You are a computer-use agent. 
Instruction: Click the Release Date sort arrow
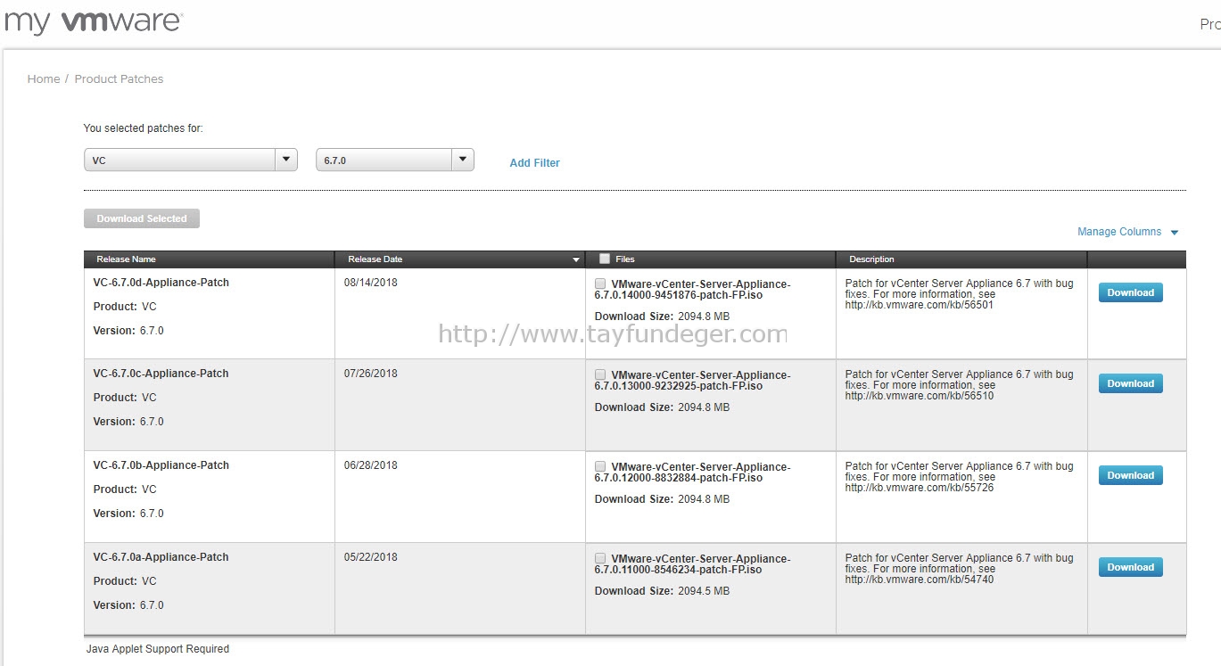point(575,260)
